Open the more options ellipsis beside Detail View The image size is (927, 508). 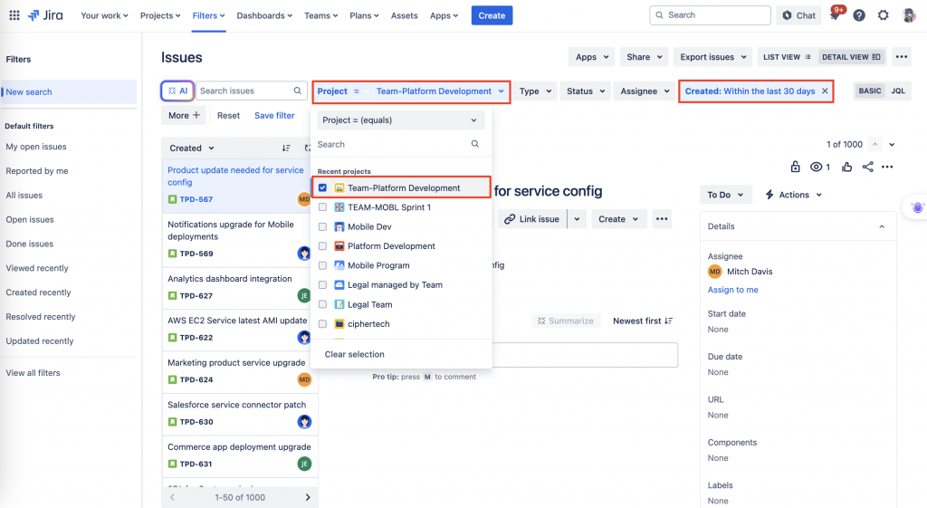point(901,57)
